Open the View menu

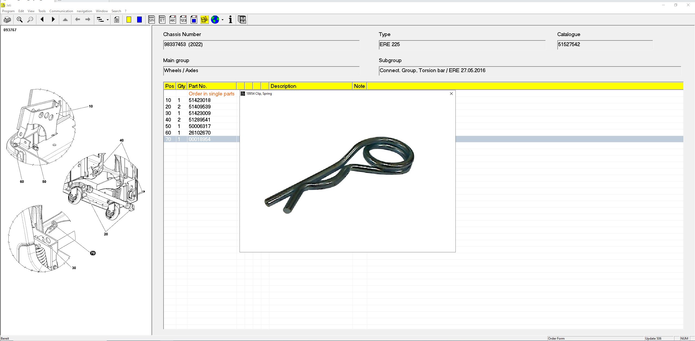click(x=31, y=11)
